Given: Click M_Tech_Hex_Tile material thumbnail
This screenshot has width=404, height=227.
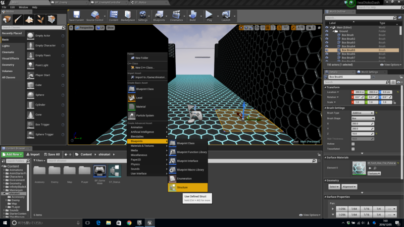Looking at the screenshot, I should click(359, 168).
